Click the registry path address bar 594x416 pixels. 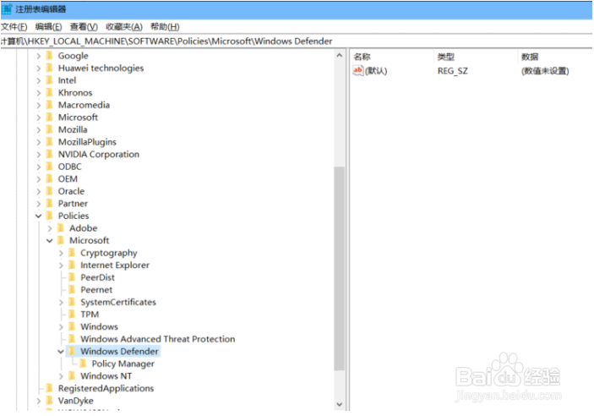click(297, 41)
